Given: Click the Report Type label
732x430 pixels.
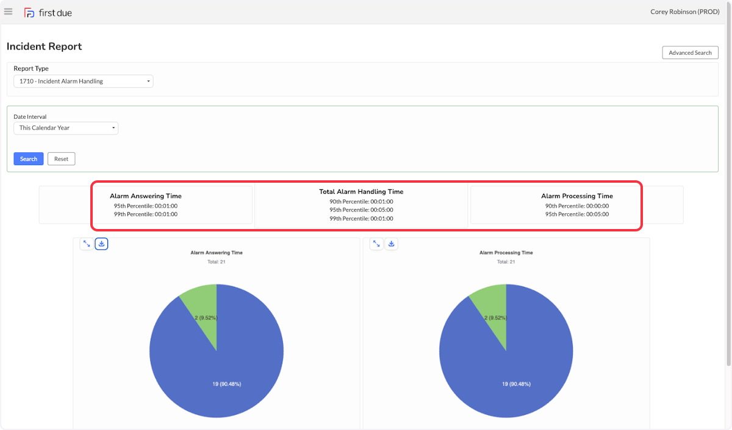Looking at the screenshot, I should tap(31, 68).
